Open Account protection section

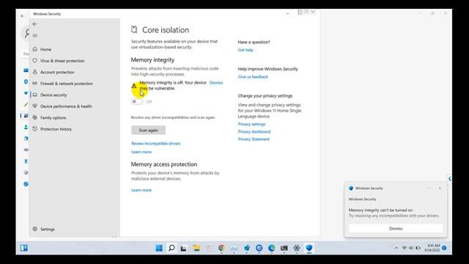click(57, 72)
